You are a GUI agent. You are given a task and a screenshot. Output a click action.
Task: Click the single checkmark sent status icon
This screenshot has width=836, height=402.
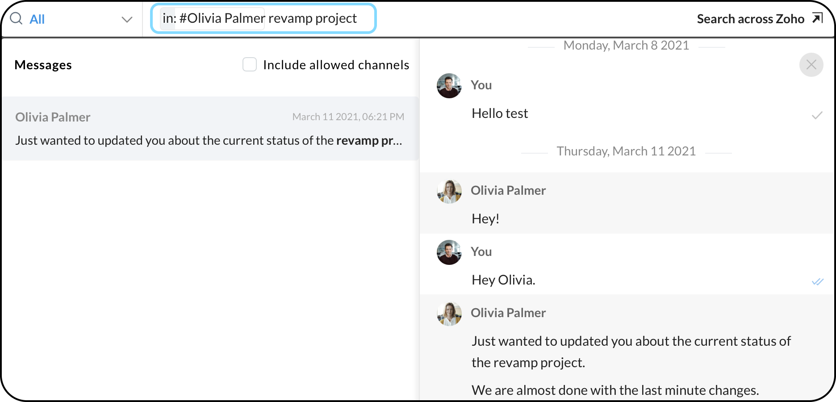[x=817, y=115]
